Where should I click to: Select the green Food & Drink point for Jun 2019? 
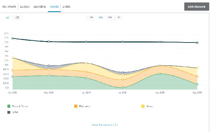(86, 78)
